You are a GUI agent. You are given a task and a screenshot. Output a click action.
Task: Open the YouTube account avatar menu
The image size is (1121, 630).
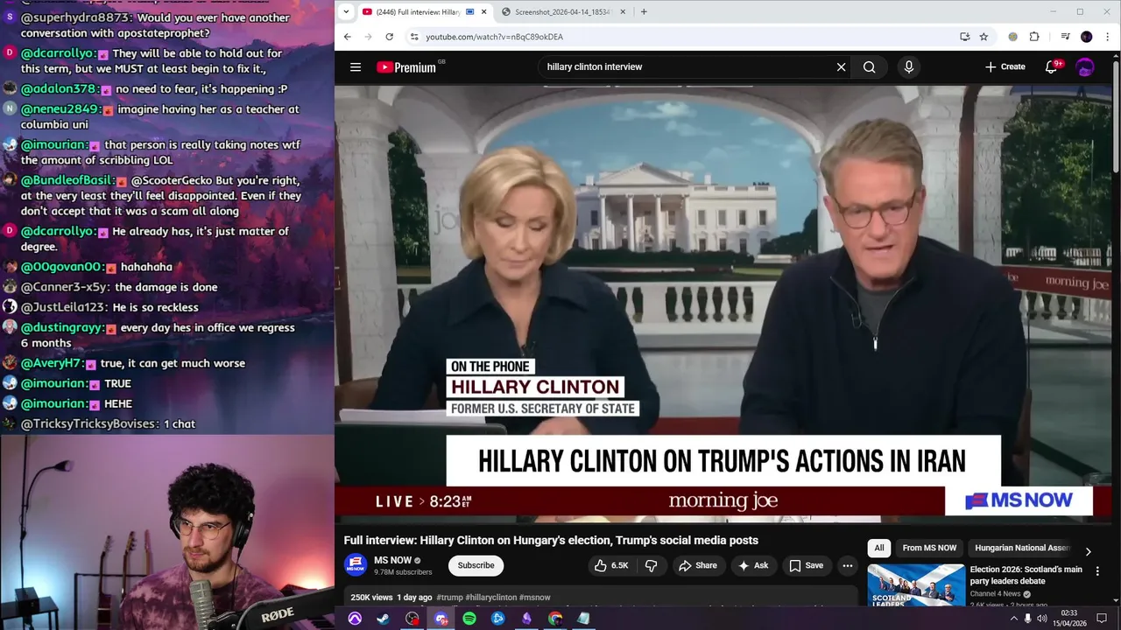(1085, 66)
